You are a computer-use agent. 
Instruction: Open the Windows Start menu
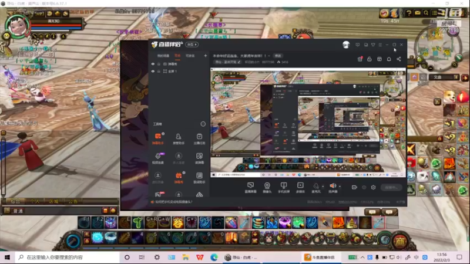(7, 257)
